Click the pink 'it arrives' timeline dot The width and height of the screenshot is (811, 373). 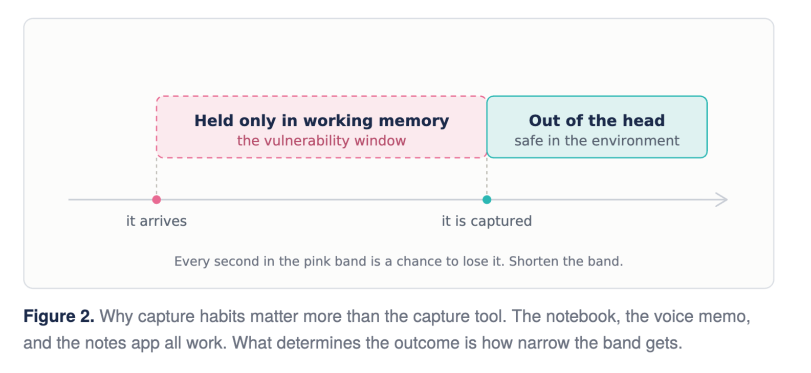157,200
